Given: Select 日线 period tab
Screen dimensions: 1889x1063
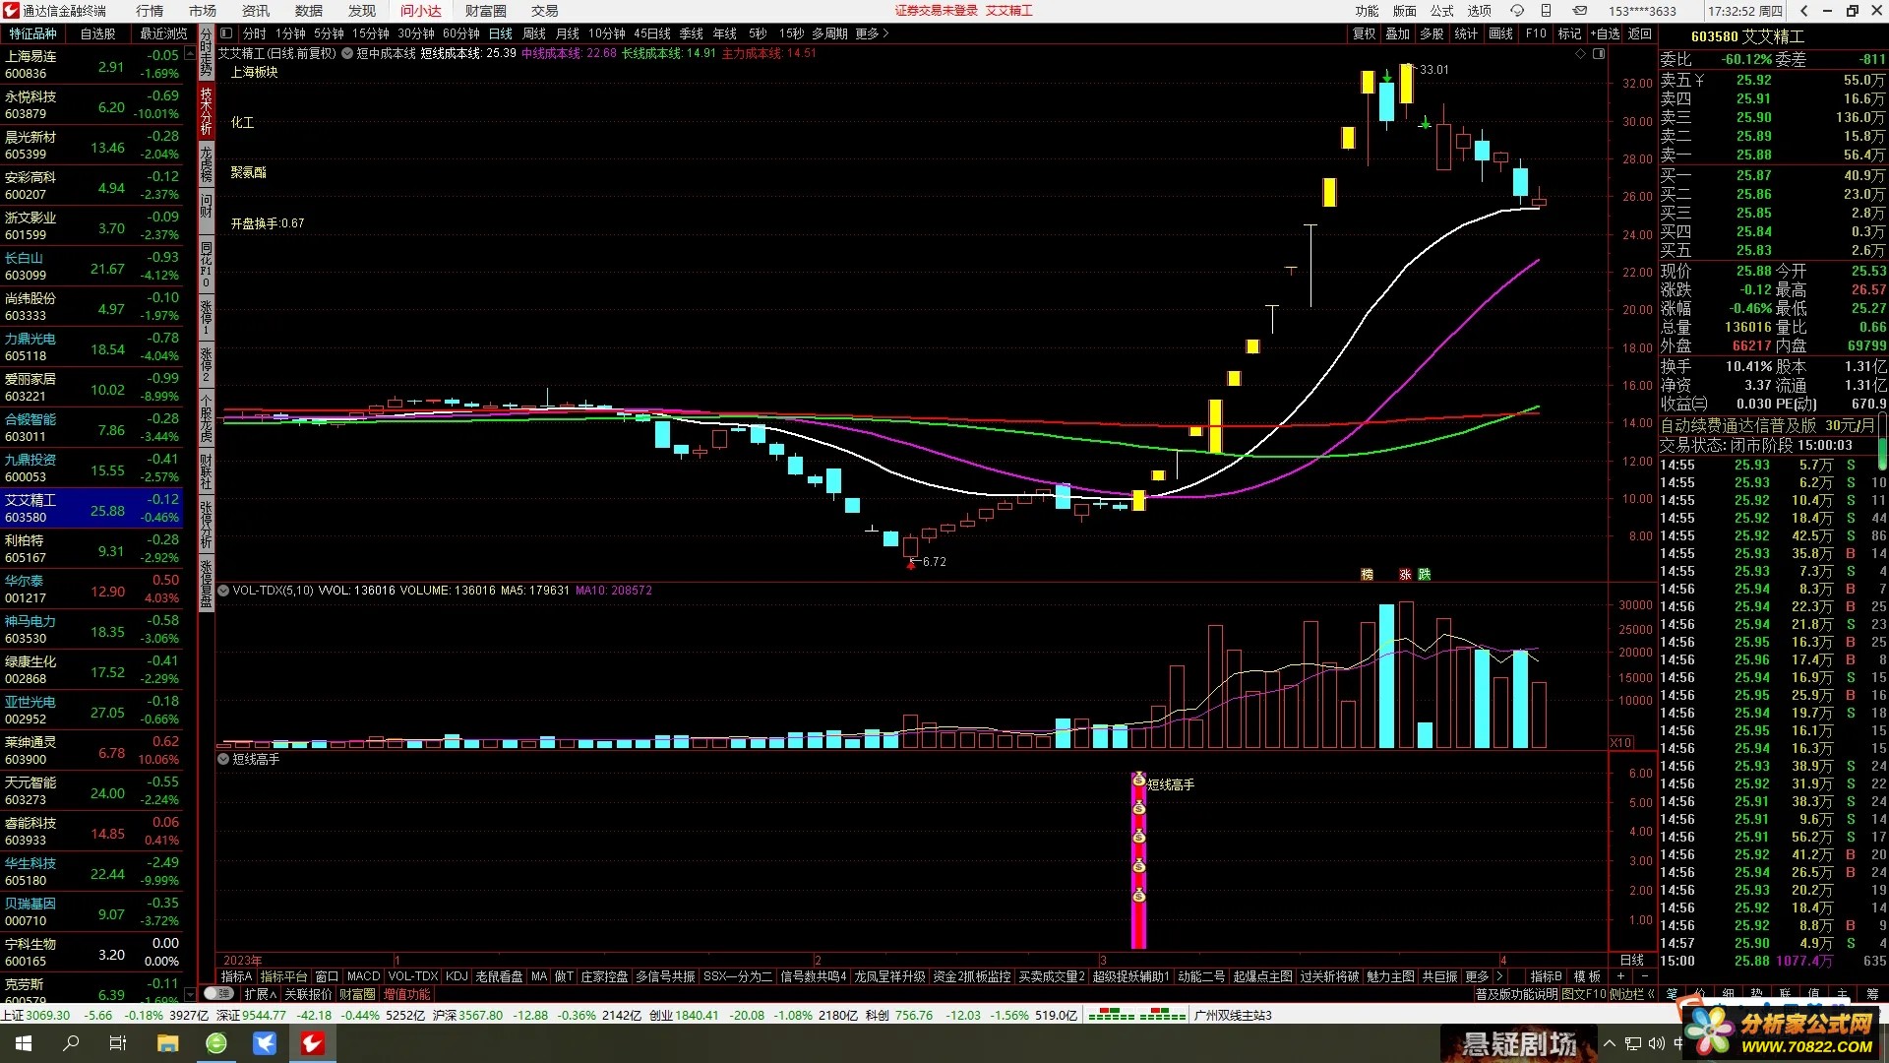Looking at the screenshot, I should coord(501,33).
